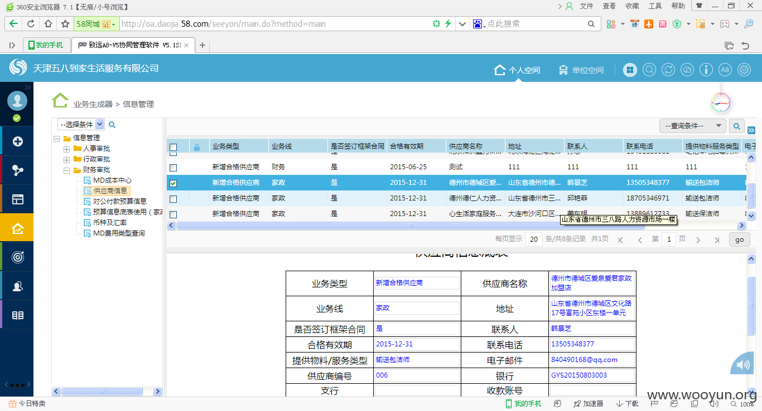Open the 文件 browser menu
The height and width of the screenshot is (411, 762).
[x=587, y=6]
